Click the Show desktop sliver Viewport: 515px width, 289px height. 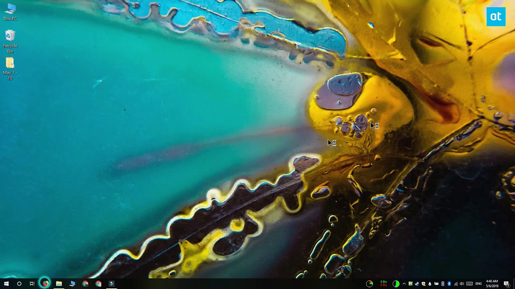tap(514, 284)
